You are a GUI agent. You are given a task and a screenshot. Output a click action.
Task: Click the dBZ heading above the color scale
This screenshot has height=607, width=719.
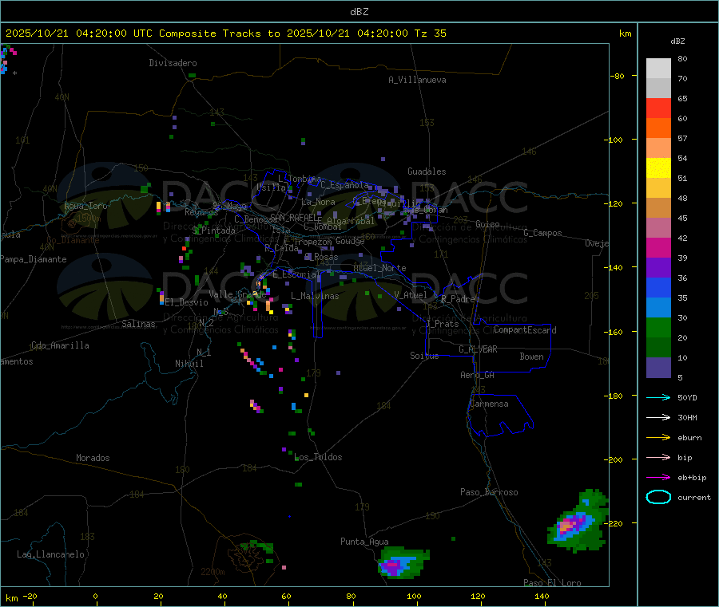[x=677, y=41]
